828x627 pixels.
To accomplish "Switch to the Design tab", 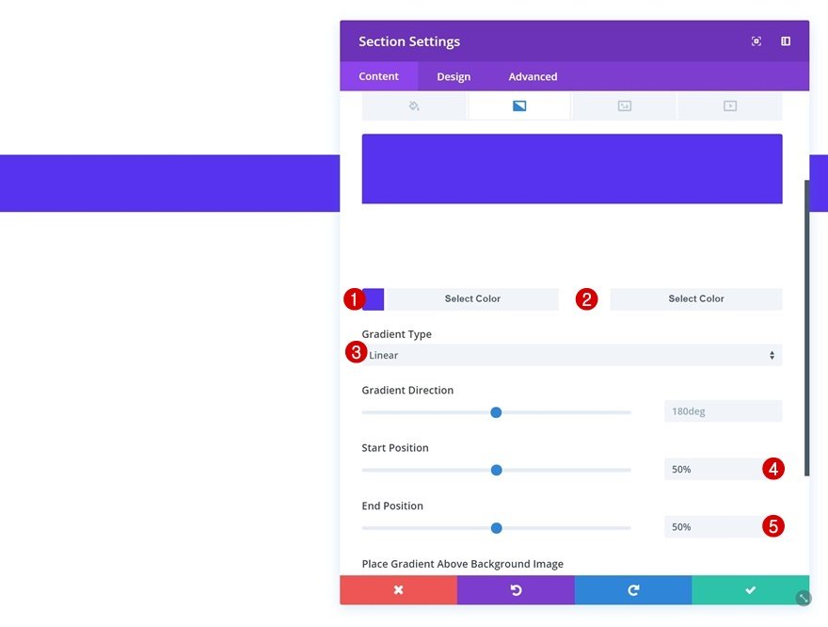I will click(454, 76).
